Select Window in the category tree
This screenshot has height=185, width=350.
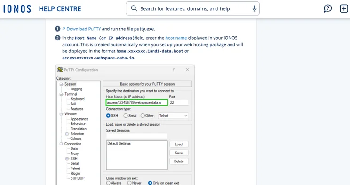pyautogui.click(x=71, y=114)
